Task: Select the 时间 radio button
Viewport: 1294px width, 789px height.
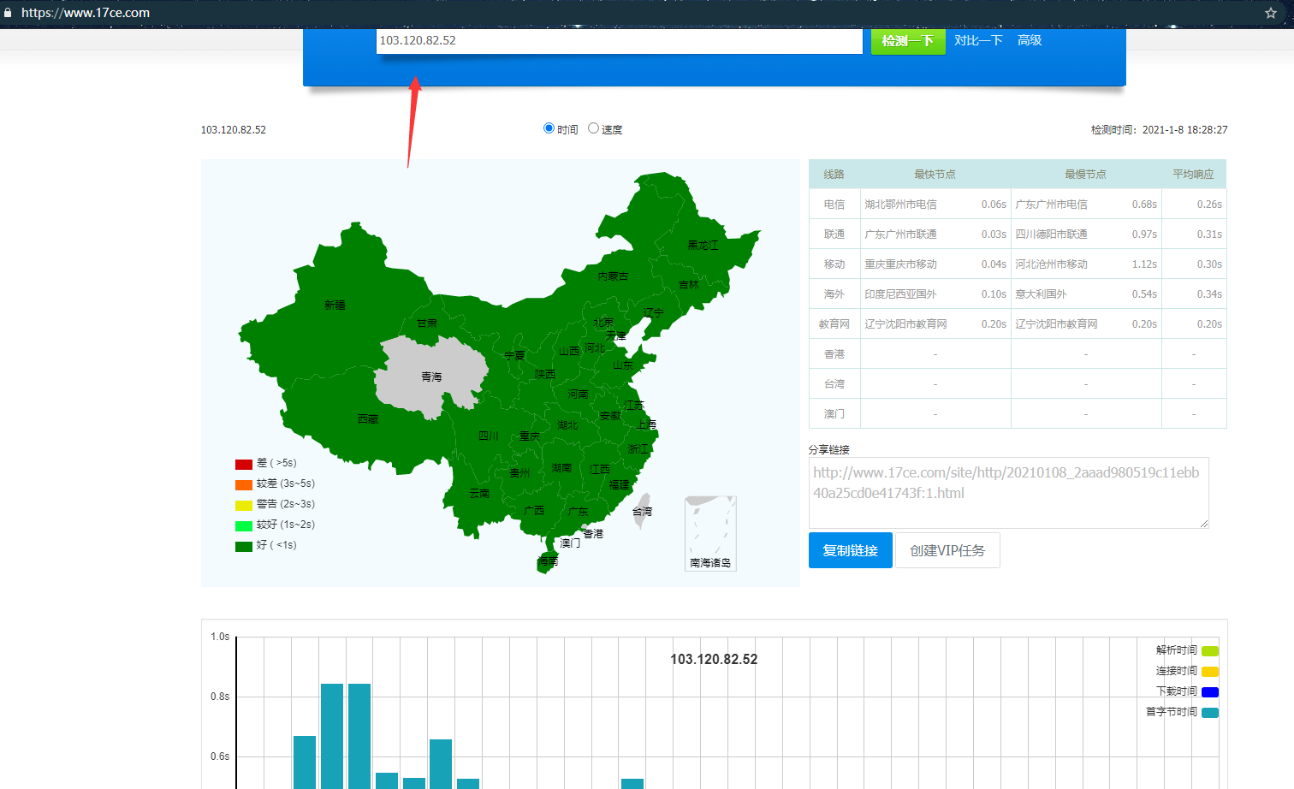Action: [x=548, y=128]
